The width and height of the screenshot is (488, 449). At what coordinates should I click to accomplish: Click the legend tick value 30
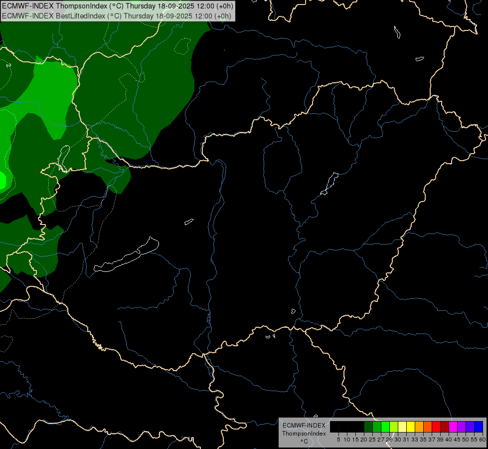click(x=397, y=440)
